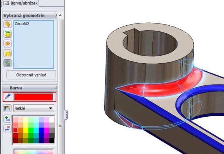Select the faces filter icon
The width and height of the screenshot is (224, 154).
tap(7, 34)
